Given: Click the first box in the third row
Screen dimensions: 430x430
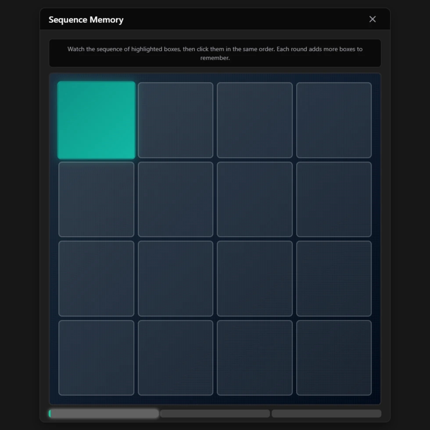Looking at the screenshot, I should [x=96, y=279].
